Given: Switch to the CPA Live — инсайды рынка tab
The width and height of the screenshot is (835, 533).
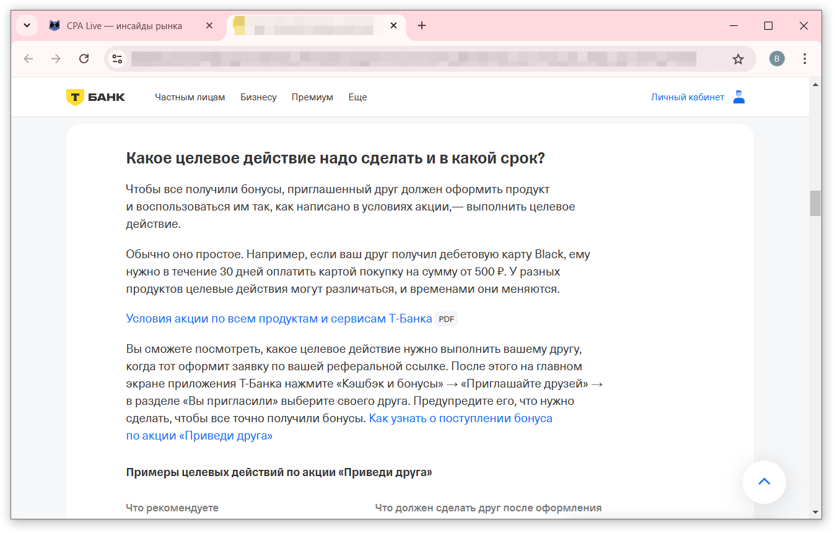Looking at the screenshot, I should (131, 26).
